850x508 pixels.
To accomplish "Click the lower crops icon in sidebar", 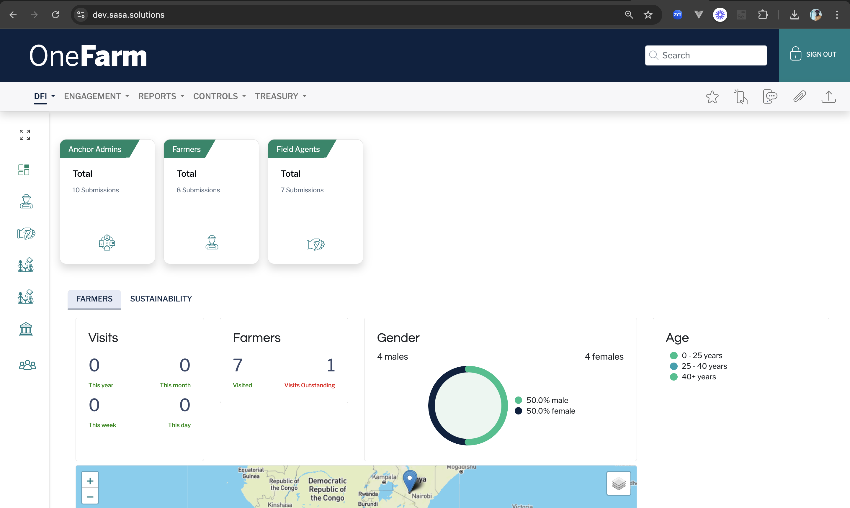I will tap(26, 296).
